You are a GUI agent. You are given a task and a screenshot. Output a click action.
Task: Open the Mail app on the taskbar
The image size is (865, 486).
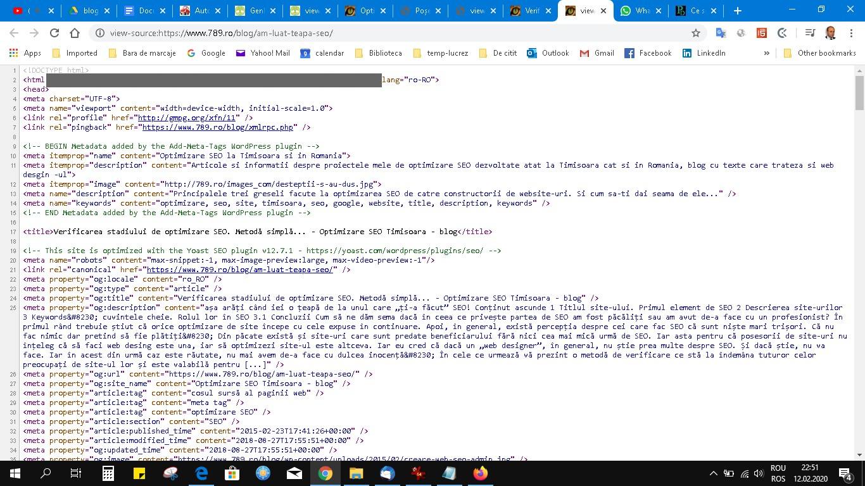[294, 473]
